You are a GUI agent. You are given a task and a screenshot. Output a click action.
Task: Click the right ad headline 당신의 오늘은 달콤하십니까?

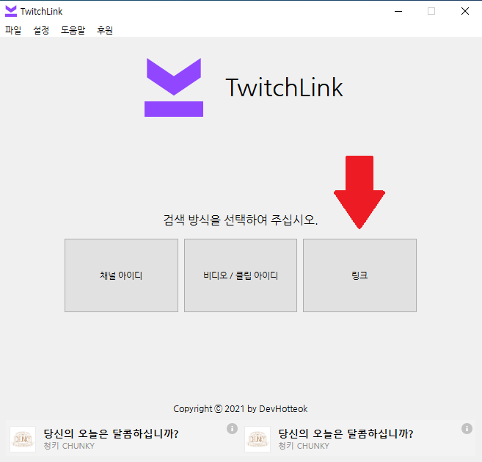click(x=346, y=433)
